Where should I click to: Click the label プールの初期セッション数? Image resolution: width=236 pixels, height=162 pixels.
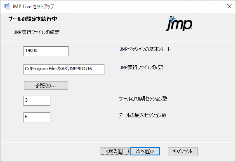(143, 99)
